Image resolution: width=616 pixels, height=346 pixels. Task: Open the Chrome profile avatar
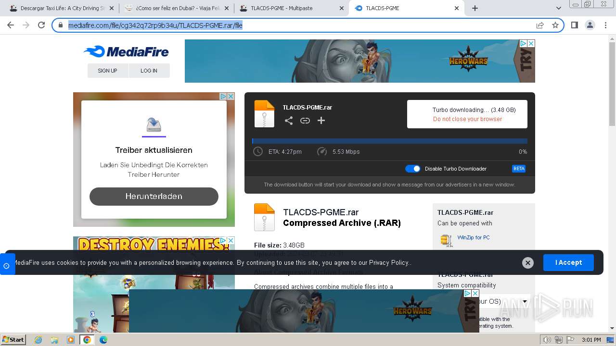click(590, 25)
